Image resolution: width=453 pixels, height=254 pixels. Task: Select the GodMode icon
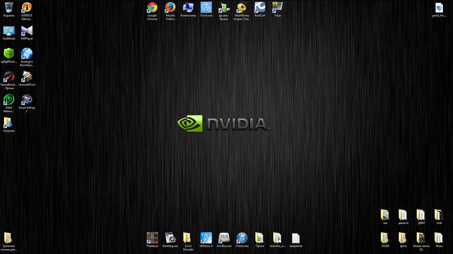coord(9,31)
